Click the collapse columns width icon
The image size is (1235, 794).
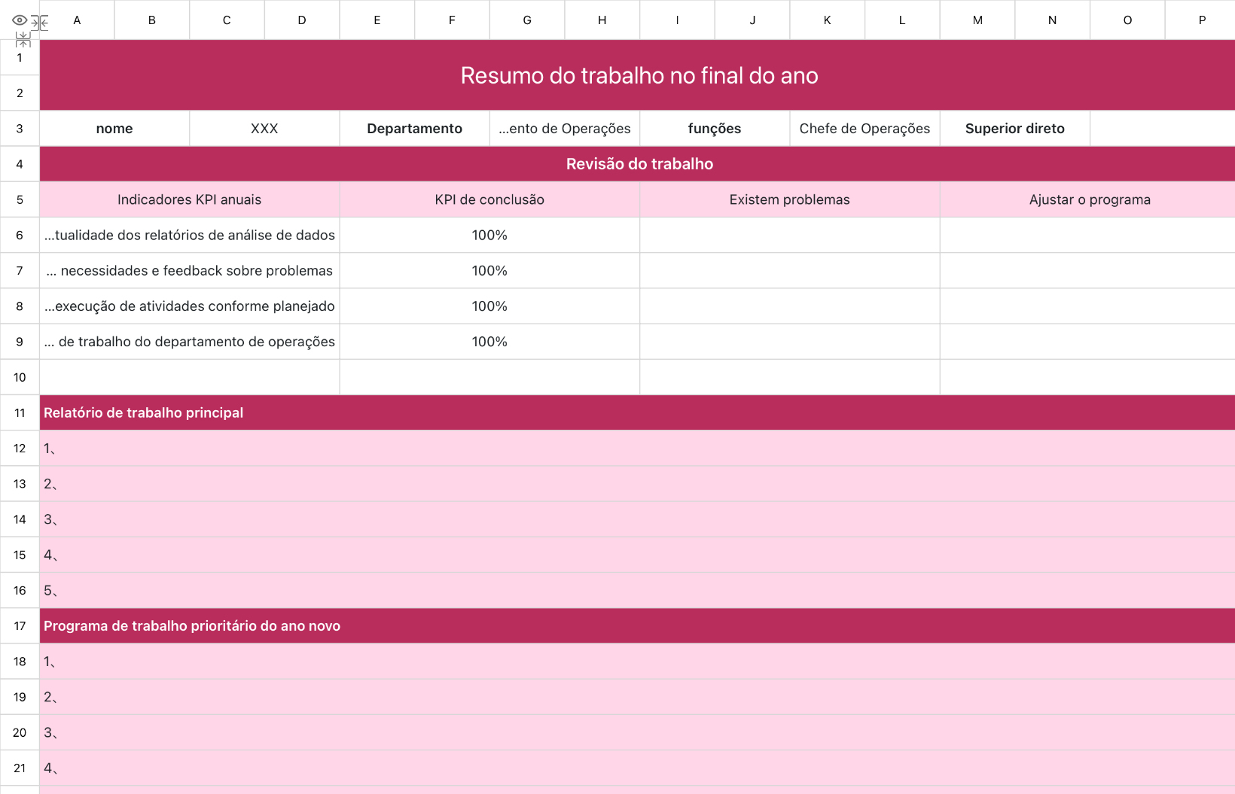(x=40, y=23)
